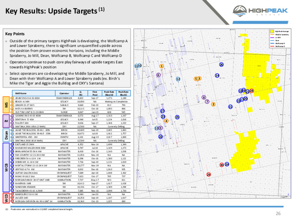Click orange map marker 1
294x220 pixels.
[x=161, y=66]
